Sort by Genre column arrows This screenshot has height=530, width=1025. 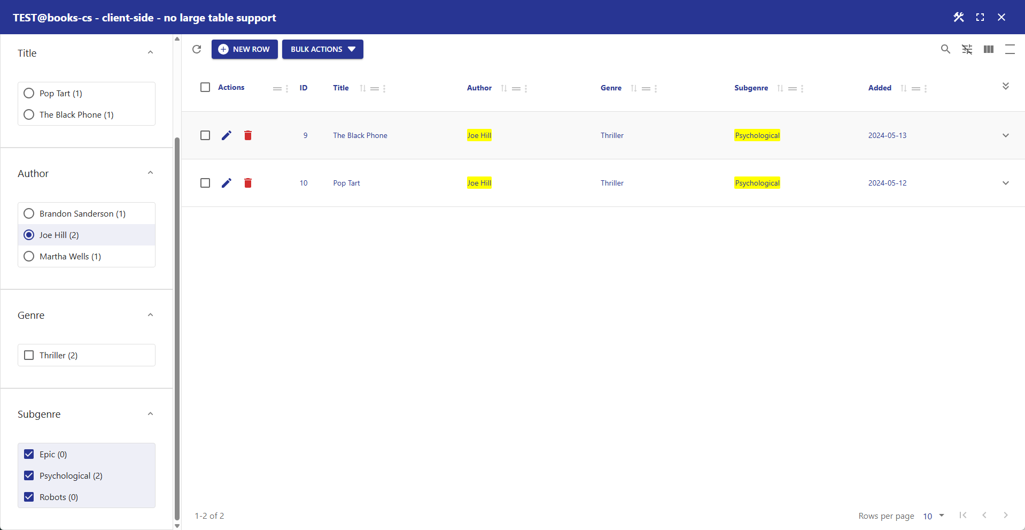[x=634, y=88]
